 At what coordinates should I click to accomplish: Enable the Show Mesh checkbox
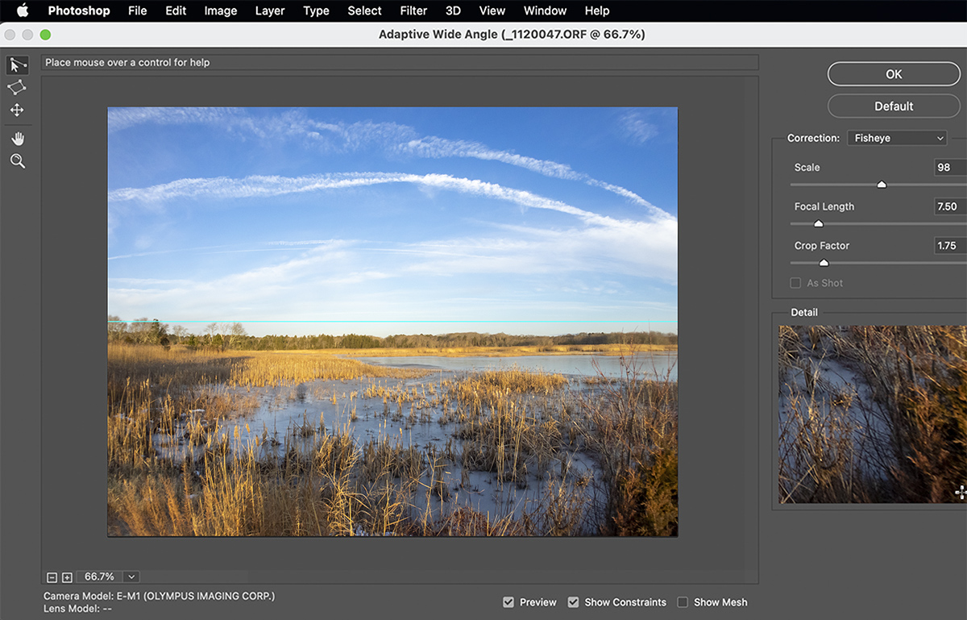683,602
